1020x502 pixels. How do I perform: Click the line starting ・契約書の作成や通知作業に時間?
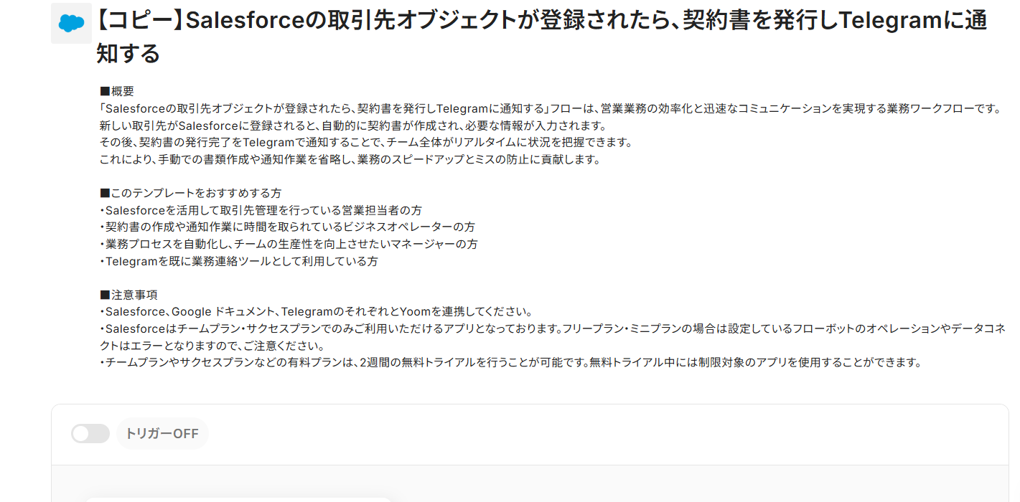[287, 227]
